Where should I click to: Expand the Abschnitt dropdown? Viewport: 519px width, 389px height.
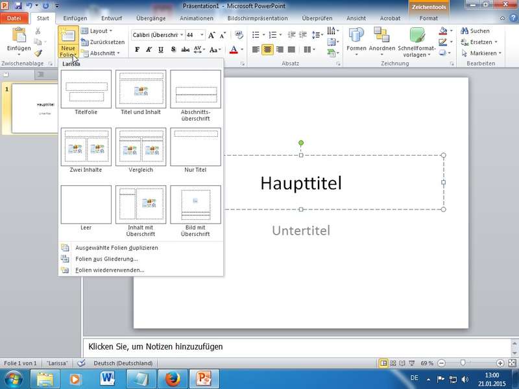pos(103,53)
